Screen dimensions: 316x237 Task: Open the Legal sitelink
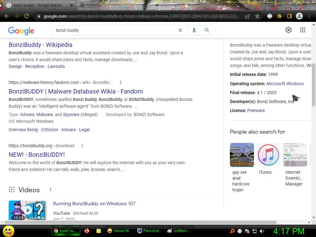pyautogui.click(x=84, y=130)
